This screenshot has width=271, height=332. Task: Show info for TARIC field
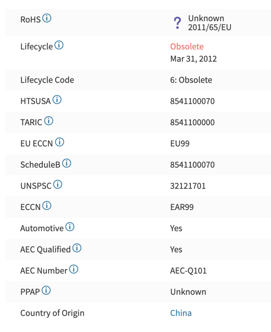tap(49, 121)
